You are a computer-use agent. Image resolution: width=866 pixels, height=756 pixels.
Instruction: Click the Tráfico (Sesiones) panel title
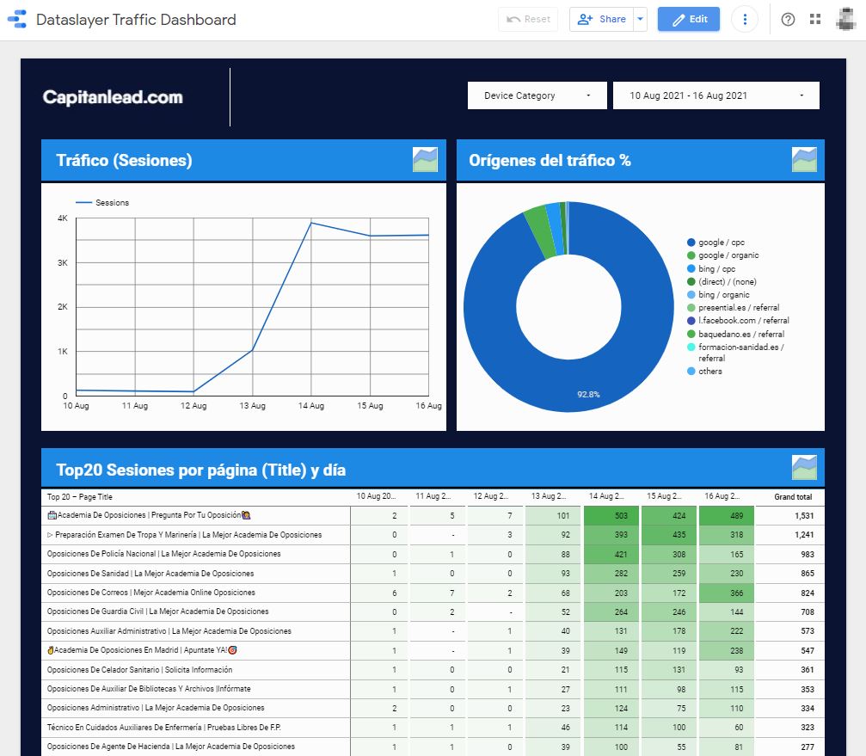[x=124, y=160]
